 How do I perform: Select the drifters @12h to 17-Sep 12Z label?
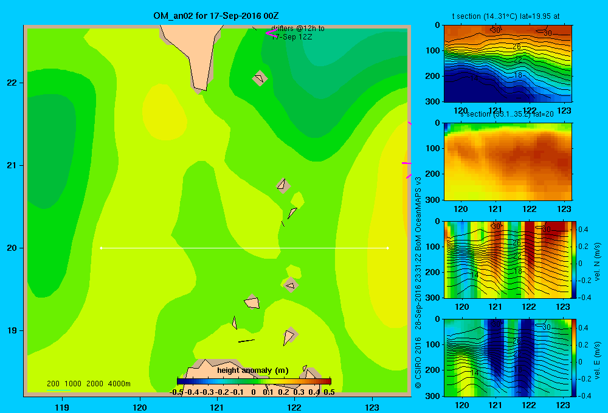pyautogui.click(x=297, y=33)
